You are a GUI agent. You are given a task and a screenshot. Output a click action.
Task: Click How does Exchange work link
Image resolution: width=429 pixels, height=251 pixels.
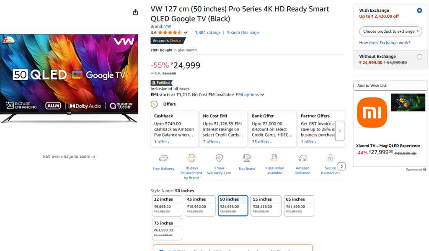(x=385, y=42)
